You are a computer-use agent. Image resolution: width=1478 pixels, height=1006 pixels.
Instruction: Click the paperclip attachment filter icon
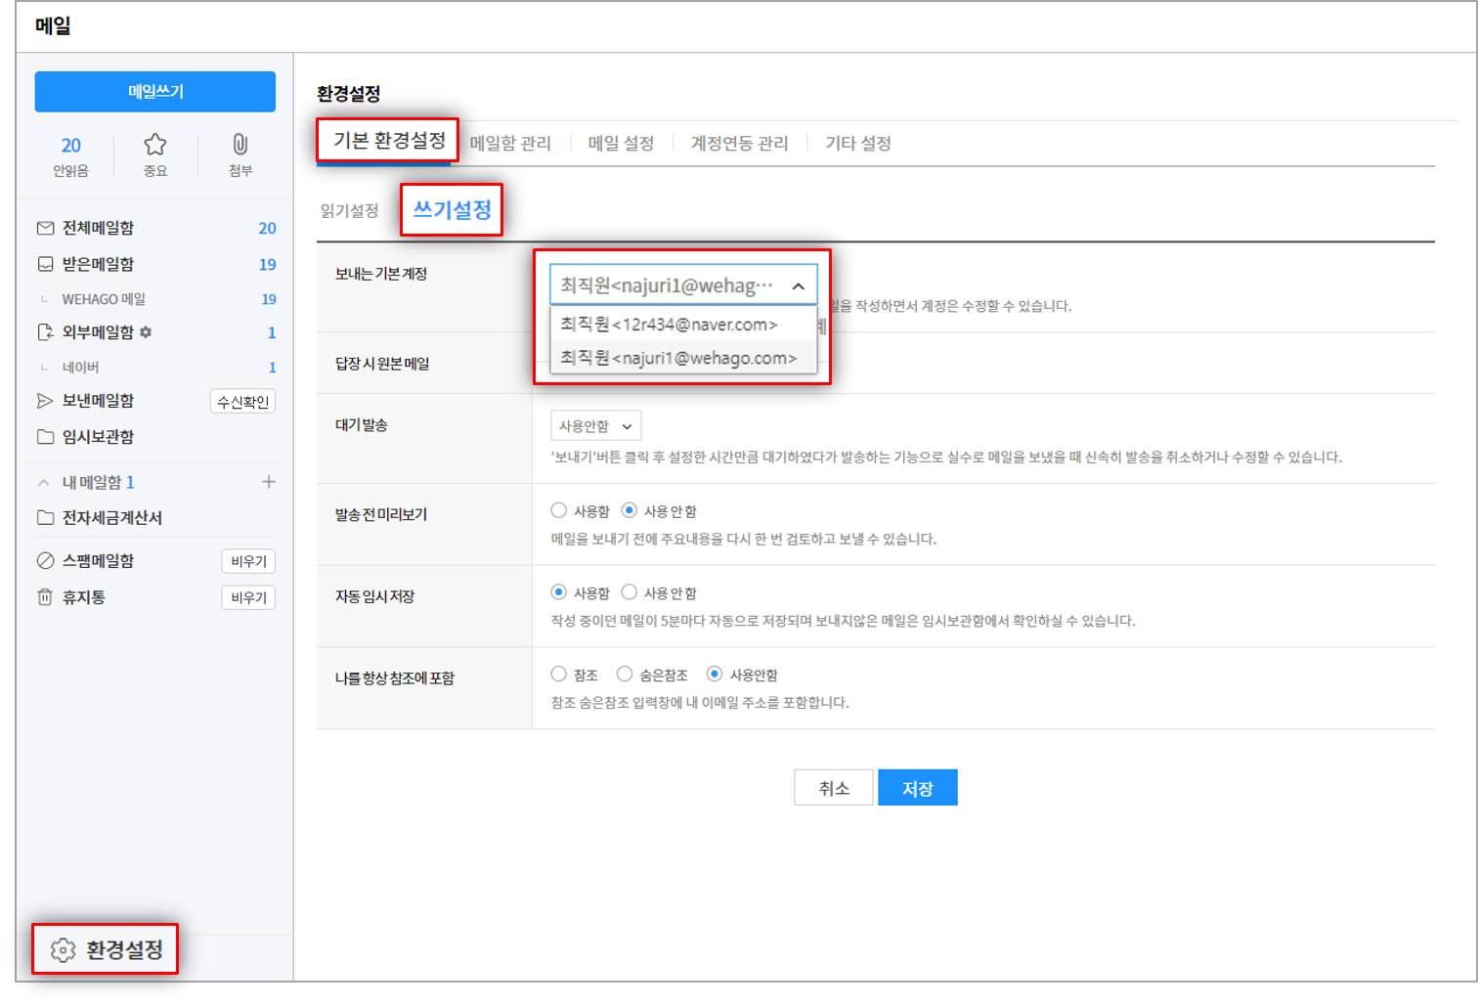(239, 146)
